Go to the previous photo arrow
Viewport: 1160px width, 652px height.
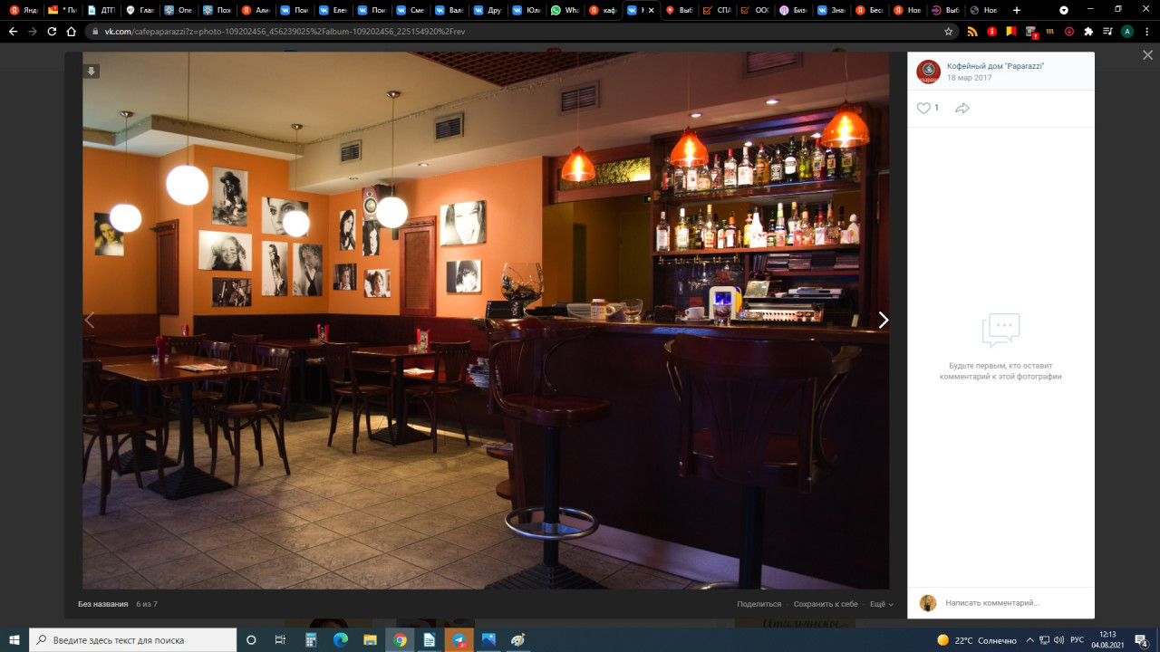click(90, 320)
